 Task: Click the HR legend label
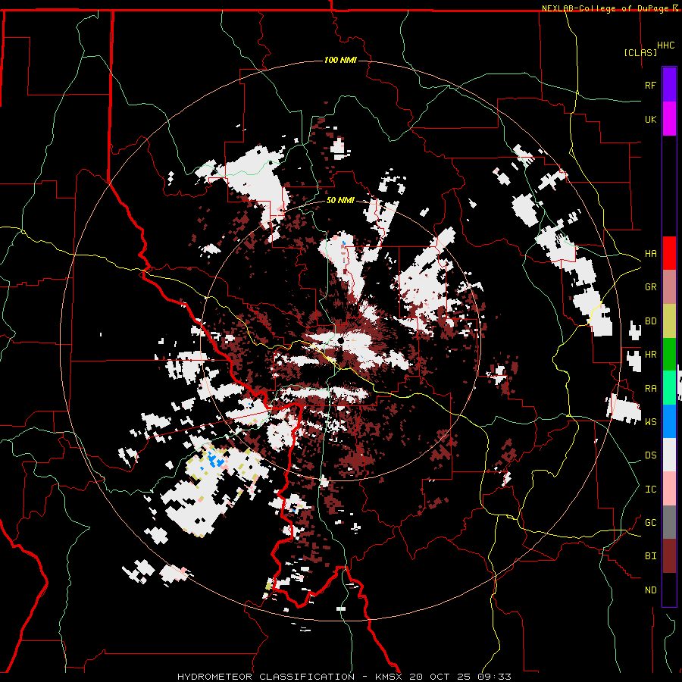click(650, 355)
